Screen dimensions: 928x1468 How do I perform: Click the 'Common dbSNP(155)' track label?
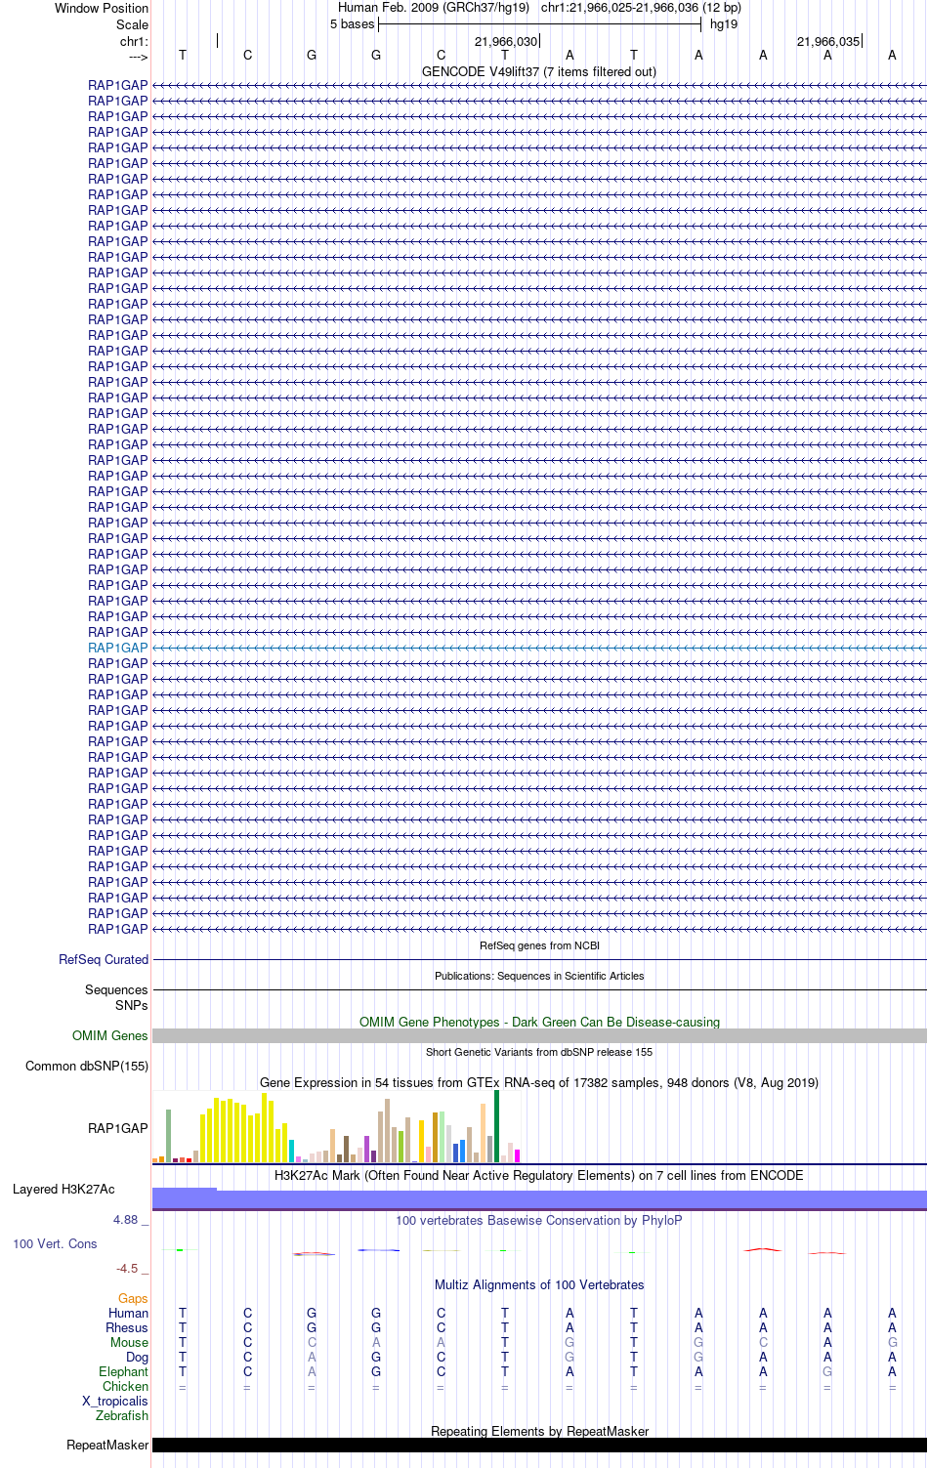click(x=87, y=1066)
